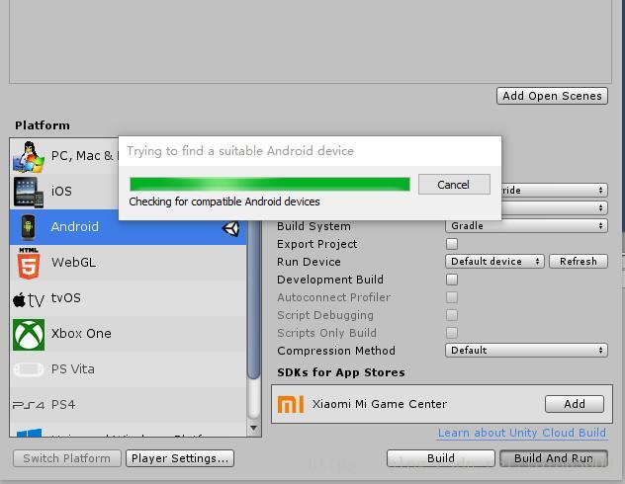Open Player Settings
Image resolution: width=625 pixels, height=484 pixels.
180,458
